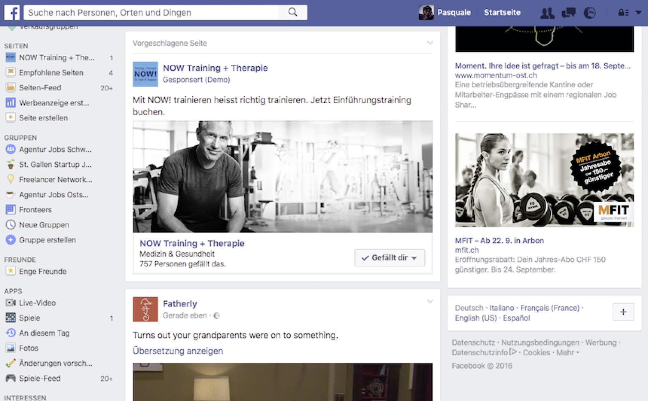Click the Spiele-Feed gamepad icon
648x401 pixels.
(x=10, y=378)
